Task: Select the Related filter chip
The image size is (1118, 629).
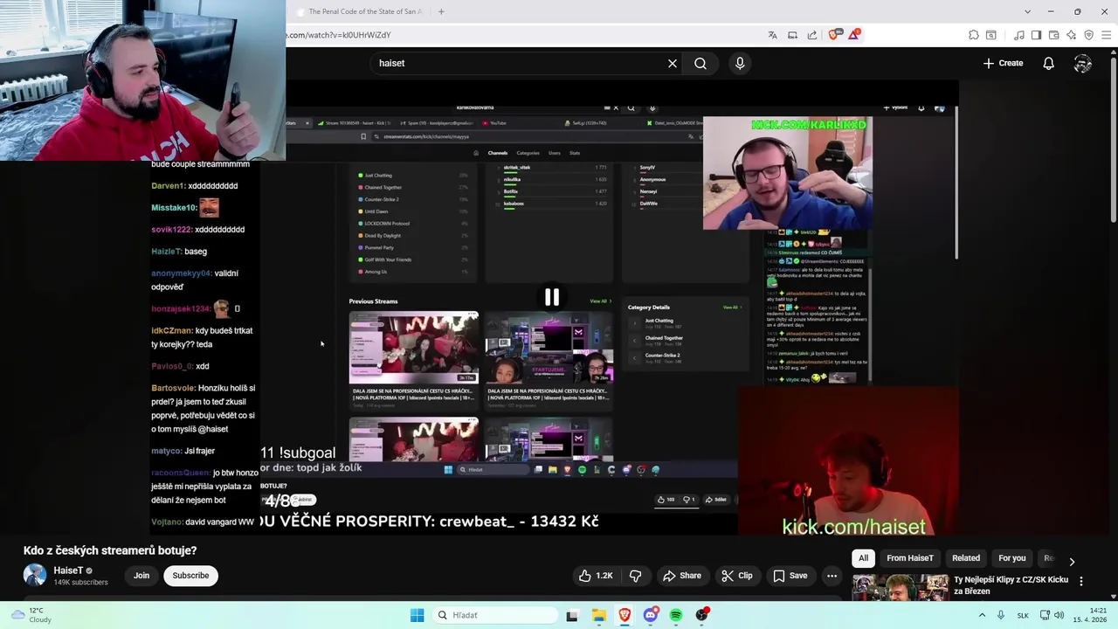Action: pyautogui.click(x=965, y=558)
